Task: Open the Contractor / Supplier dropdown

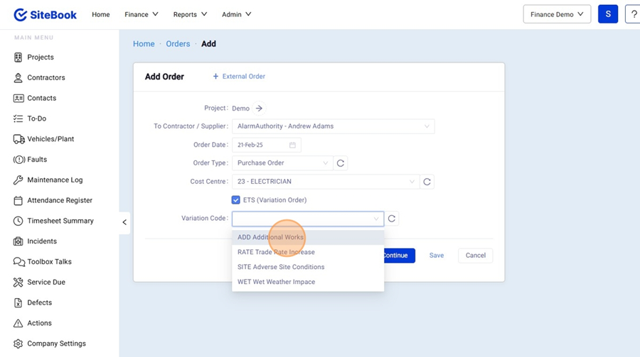Action: point(333,126)
